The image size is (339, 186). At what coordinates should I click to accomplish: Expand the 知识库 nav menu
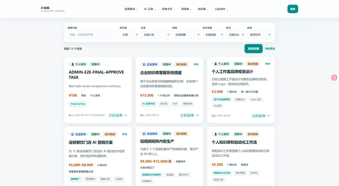(203, 9)
